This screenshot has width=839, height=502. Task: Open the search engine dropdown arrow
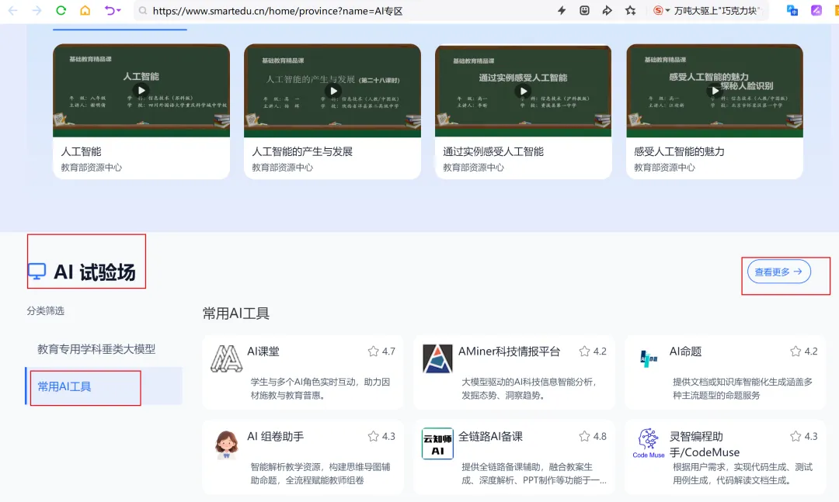(x=668, y=11)
